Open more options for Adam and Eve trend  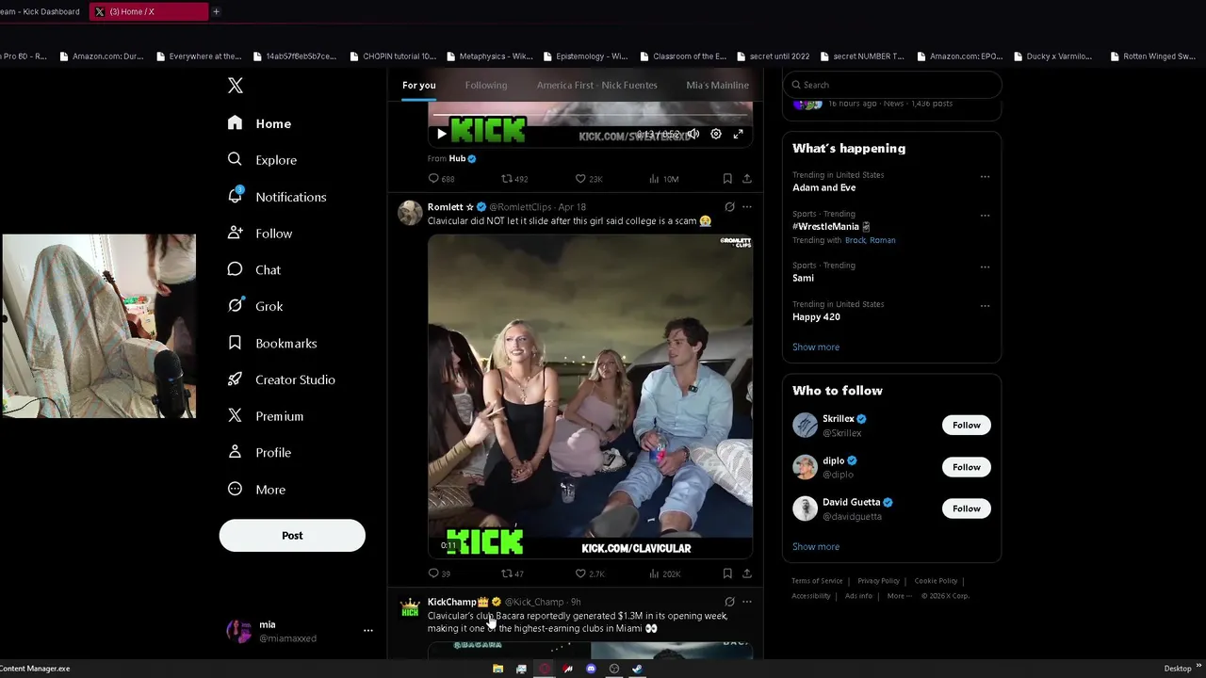[x=985, y=177]
